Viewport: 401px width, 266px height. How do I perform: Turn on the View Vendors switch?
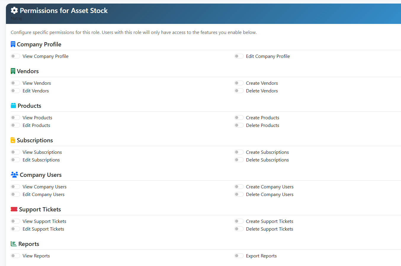point(15,83)
